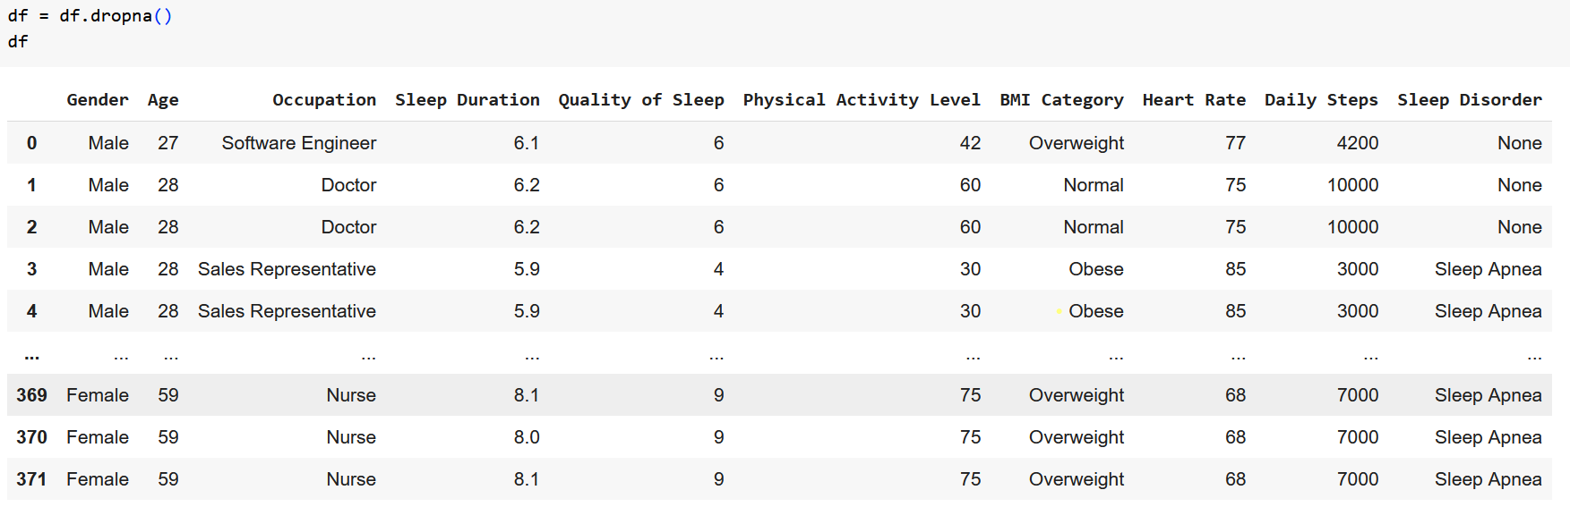Image resolution: width=1570 pixels, height=507 pixels.
Task: Click the Quality of Sleep header
Action: (640, 100)
